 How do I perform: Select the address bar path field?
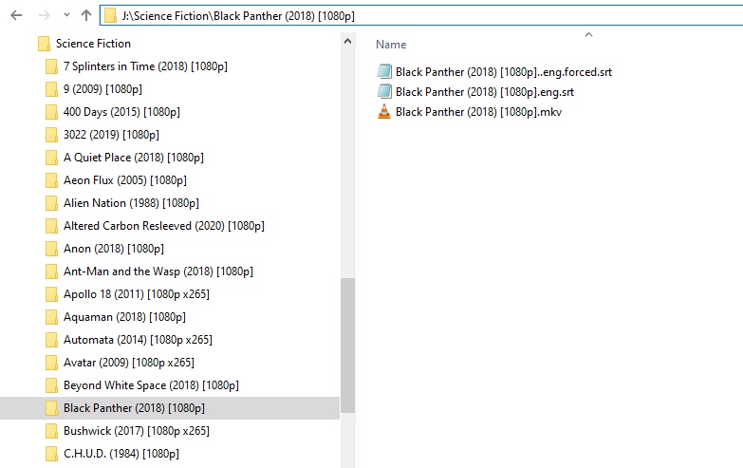point(421,15)
